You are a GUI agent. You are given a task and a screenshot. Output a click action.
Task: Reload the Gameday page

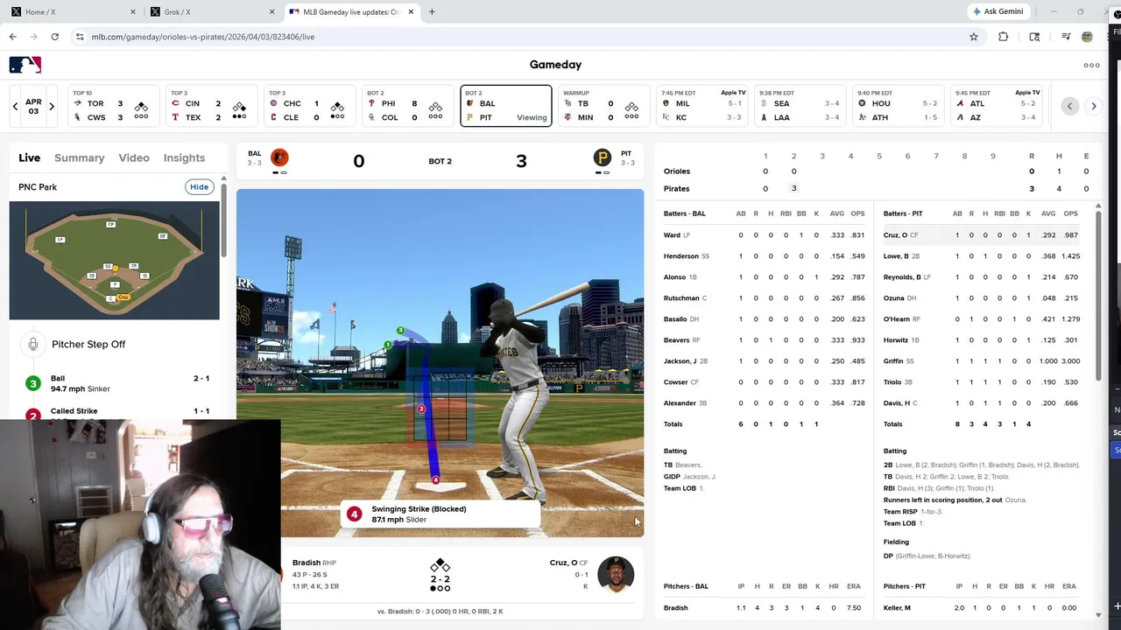(x=54, y=37)
